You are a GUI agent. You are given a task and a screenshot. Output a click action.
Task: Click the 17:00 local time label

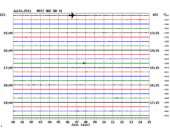8,68
